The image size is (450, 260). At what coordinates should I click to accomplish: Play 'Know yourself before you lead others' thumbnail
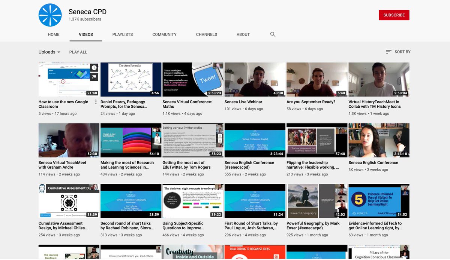[x=131, y=252]
